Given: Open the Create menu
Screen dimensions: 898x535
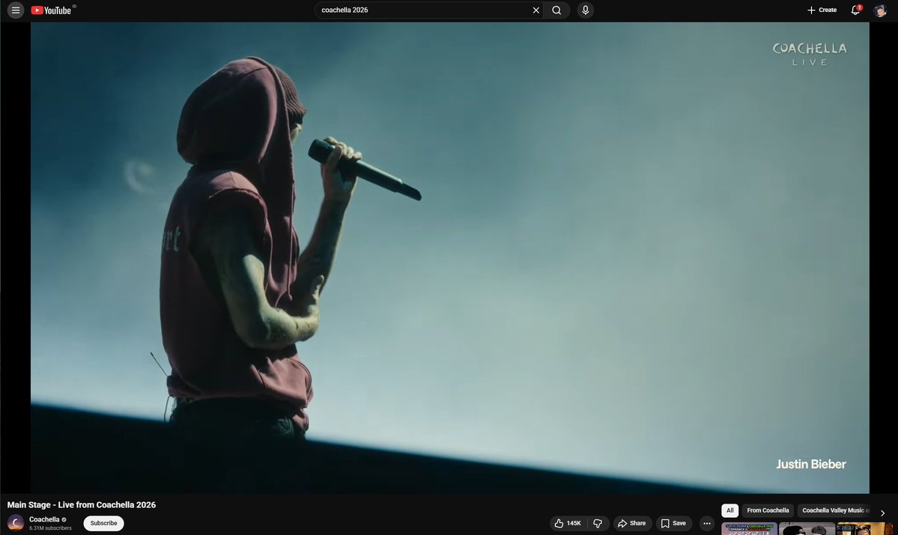Looking at the screenshot, I should pyautogui.click(x=822, y=10).
